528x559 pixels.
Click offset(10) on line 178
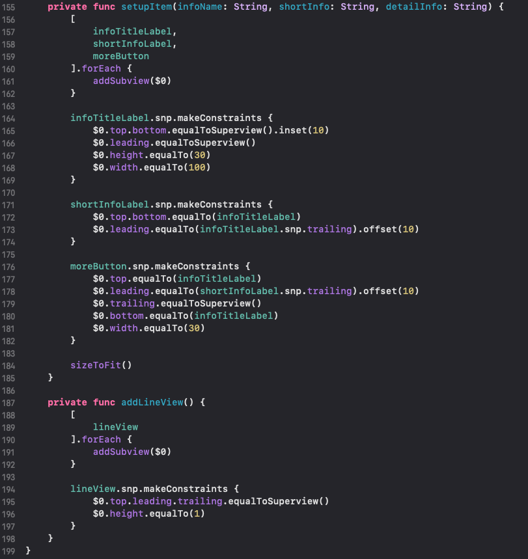point(391,291)
